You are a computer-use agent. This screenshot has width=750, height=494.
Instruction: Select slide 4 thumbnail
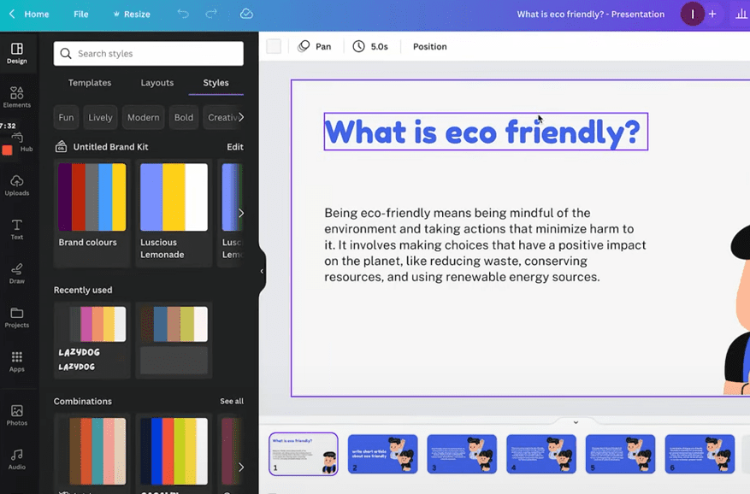pyautogui.click(x=541, y=454)
